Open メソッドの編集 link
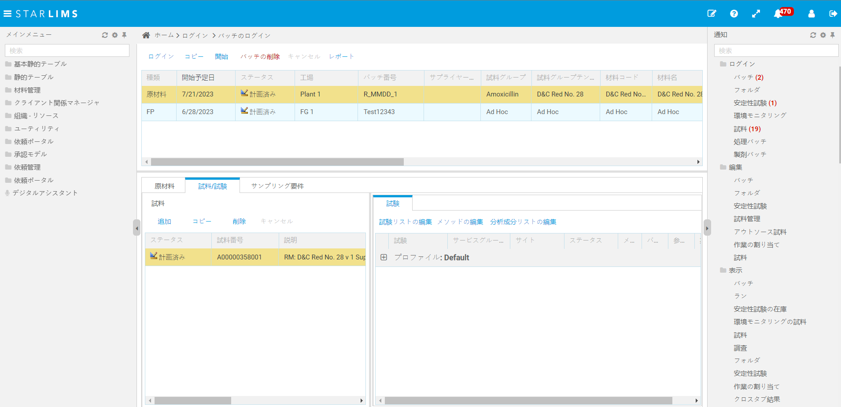This screenshot has height=407, width=841. tap(460, 222)
